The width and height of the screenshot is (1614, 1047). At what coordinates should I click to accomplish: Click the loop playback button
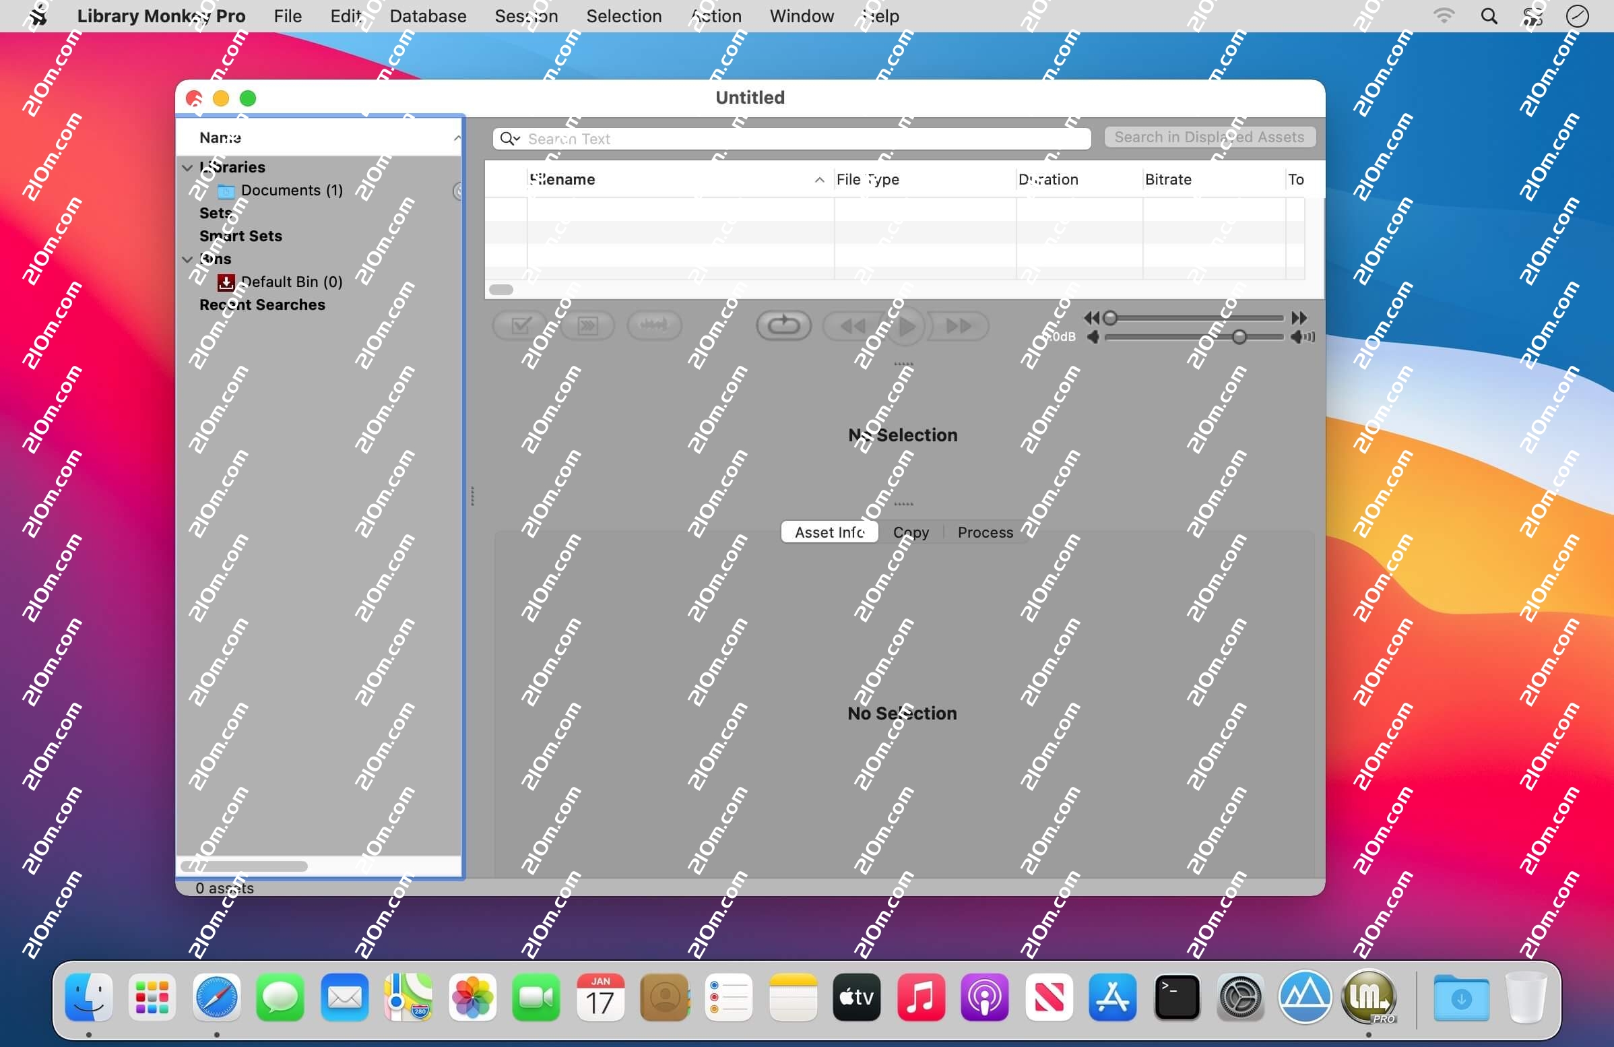click(x=783, y=325)
